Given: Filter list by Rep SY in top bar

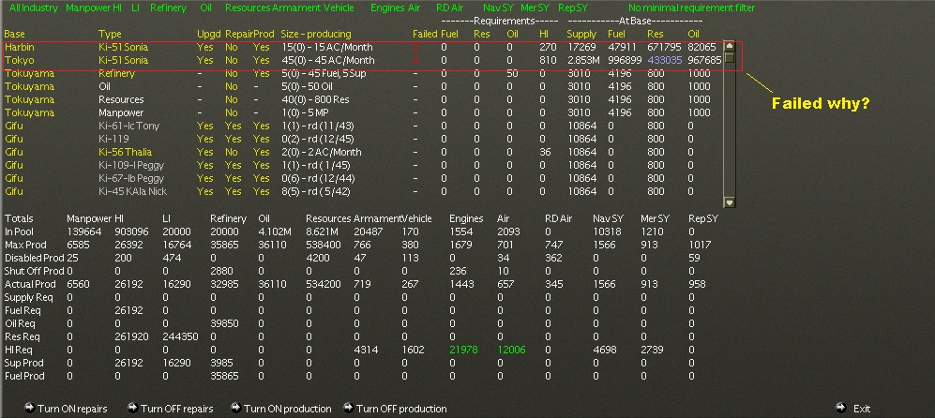Looking at the screenshot, I should [573, 7].
